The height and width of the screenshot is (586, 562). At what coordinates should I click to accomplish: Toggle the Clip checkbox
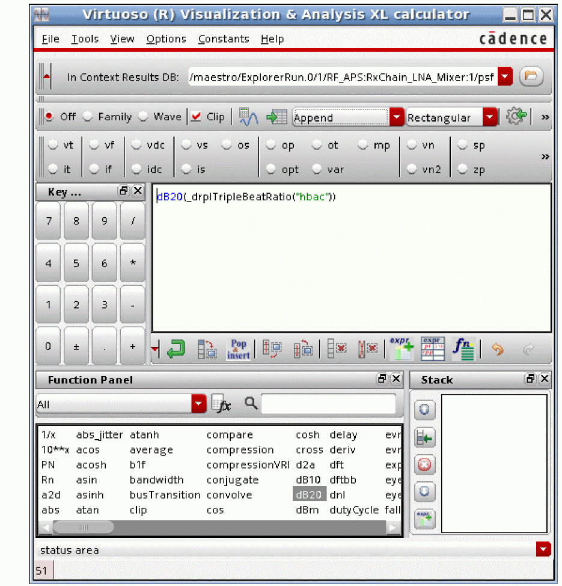click(196, 117)
